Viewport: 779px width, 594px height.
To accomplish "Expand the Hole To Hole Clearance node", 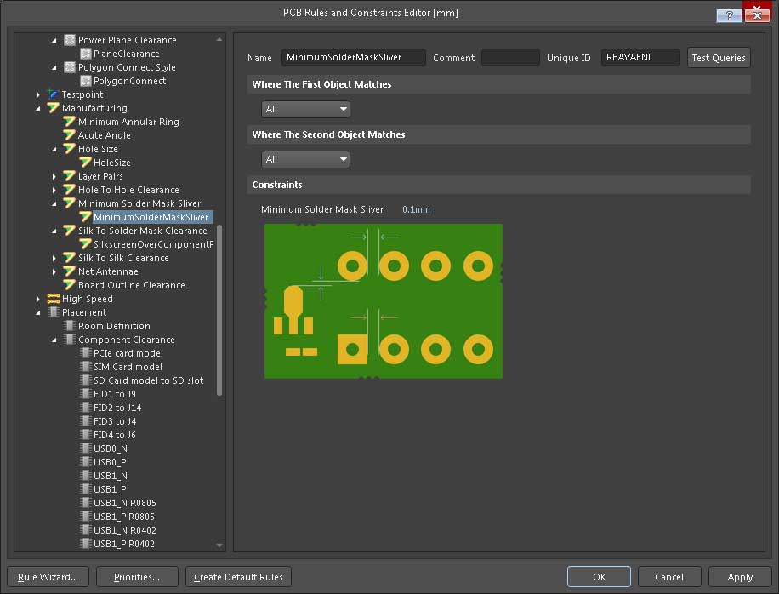I will [54, 190].
